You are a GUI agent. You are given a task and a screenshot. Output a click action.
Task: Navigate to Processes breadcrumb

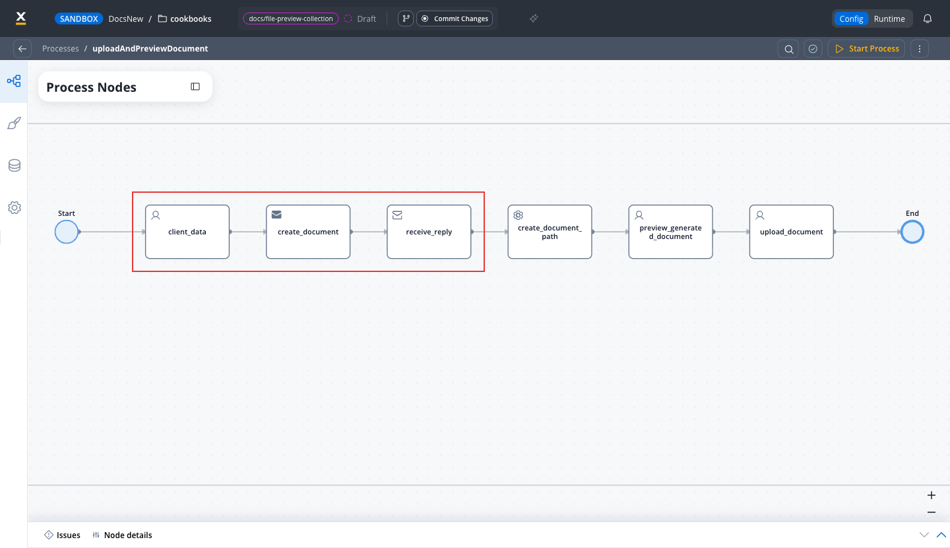(x=61, y=48)
